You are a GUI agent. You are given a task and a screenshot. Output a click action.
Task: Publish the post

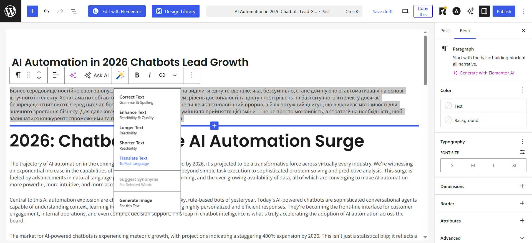(x=504, y=11)
